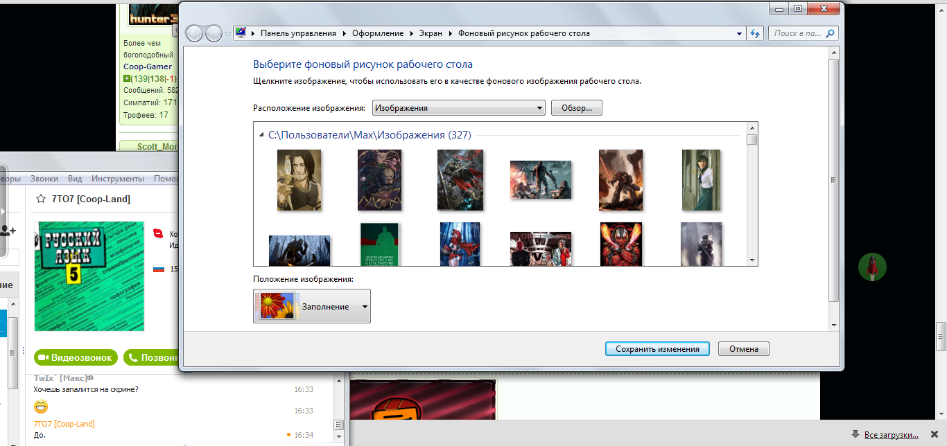Click the flower preview in the Заполнение selector

277,306
